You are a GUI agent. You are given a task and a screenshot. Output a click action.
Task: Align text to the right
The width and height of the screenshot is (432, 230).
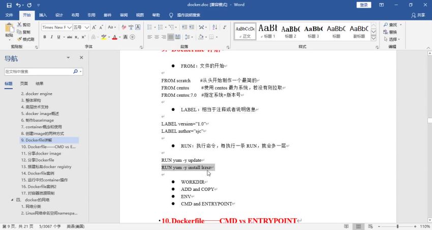pyautogui.click(x=164, y=37)
